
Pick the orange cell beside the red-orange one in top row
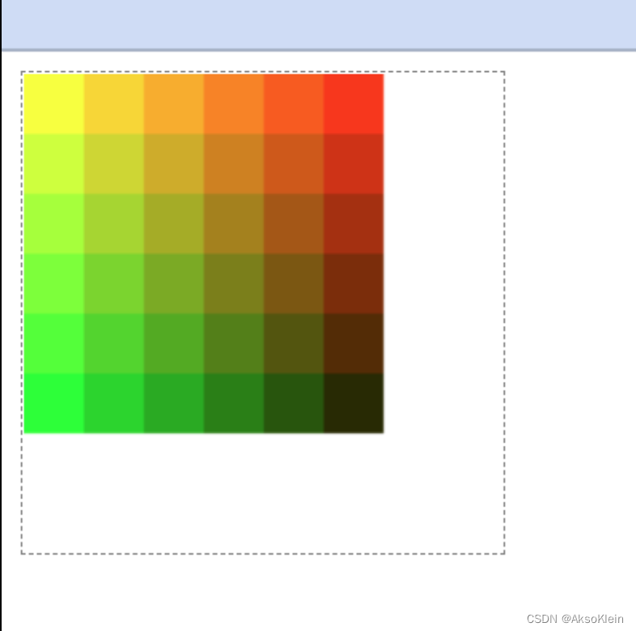(x=234, y=104)
